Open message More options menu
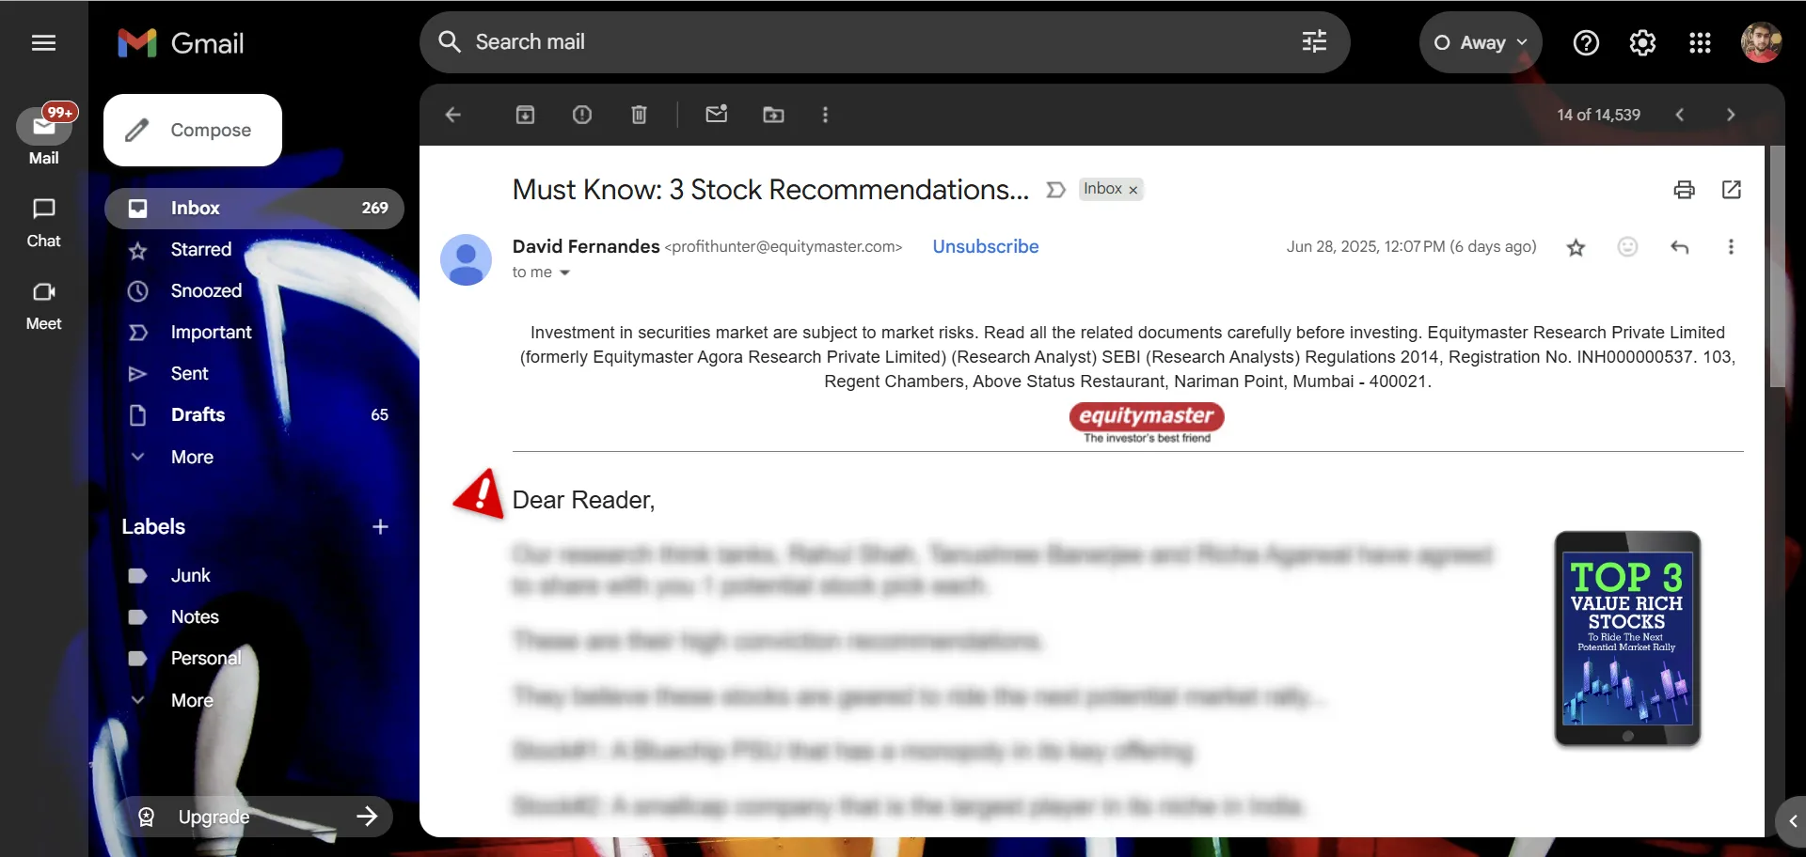The height and width of the screenshot is (857, 1806). pos(1731,247)
